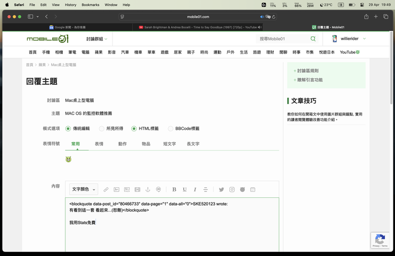This screenshot has width=395, height=256.
Task: Click the search magnifier icon
Action: 313,39
